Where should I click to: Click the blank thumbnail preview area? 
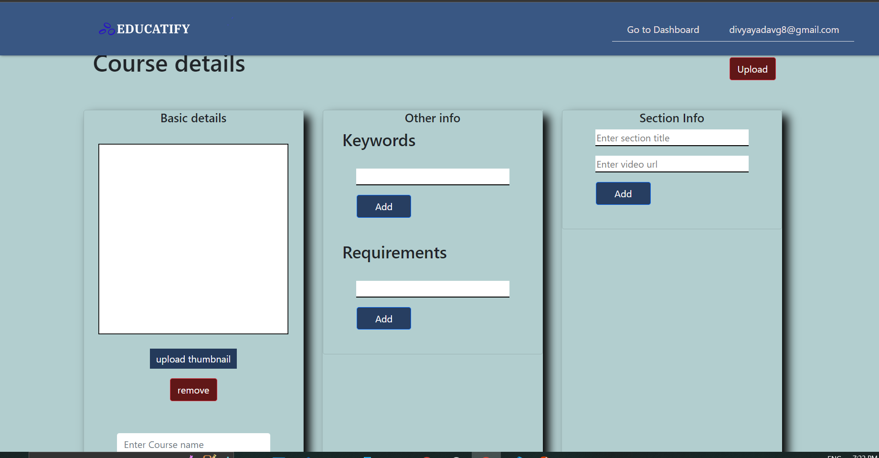(x=193, y=238)
